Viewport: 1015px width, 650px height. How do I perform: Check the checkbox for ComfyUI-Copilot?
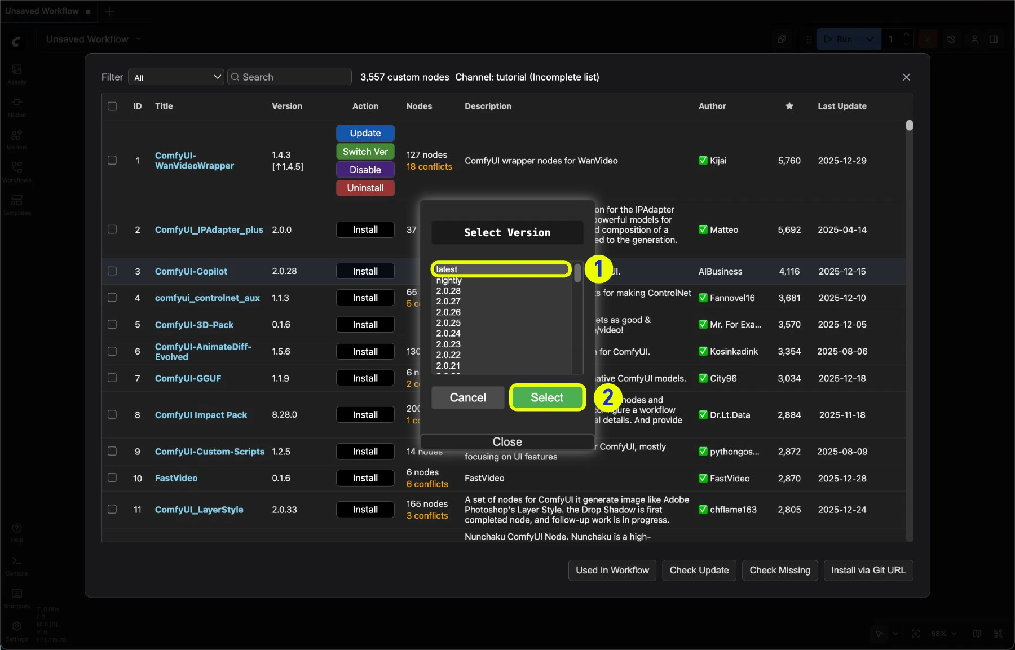point(112,271)
